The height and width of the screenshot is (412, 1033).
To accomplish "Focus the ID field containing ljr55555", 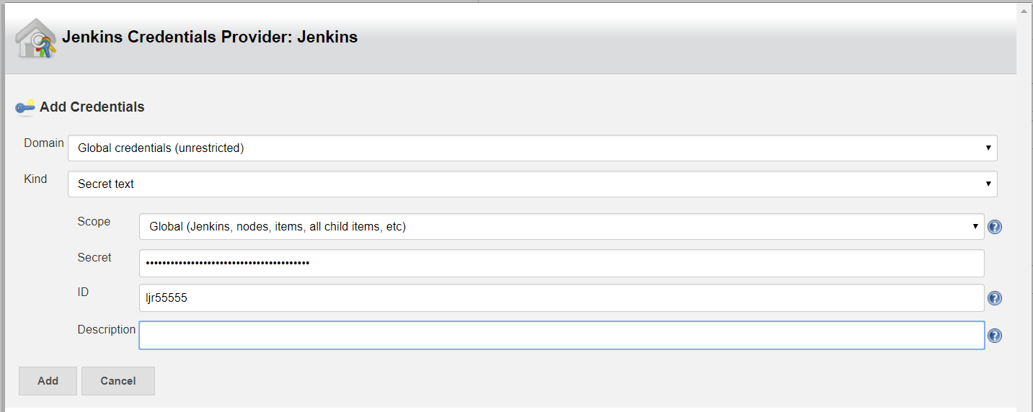I will point(562,297).
